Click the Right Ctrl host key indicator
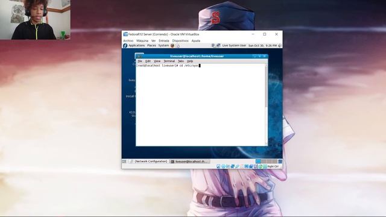The width and height of the screenshot is (386, 217). tap(273, 166)
